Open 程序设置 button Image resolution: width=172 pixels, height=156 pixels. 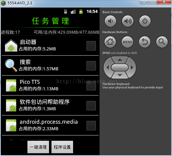62,147
